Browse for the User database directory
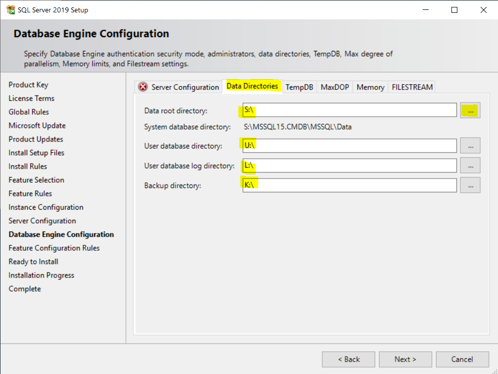Viewport: 498px width, 374px height. pyautogui.click(x=470, y=146)
